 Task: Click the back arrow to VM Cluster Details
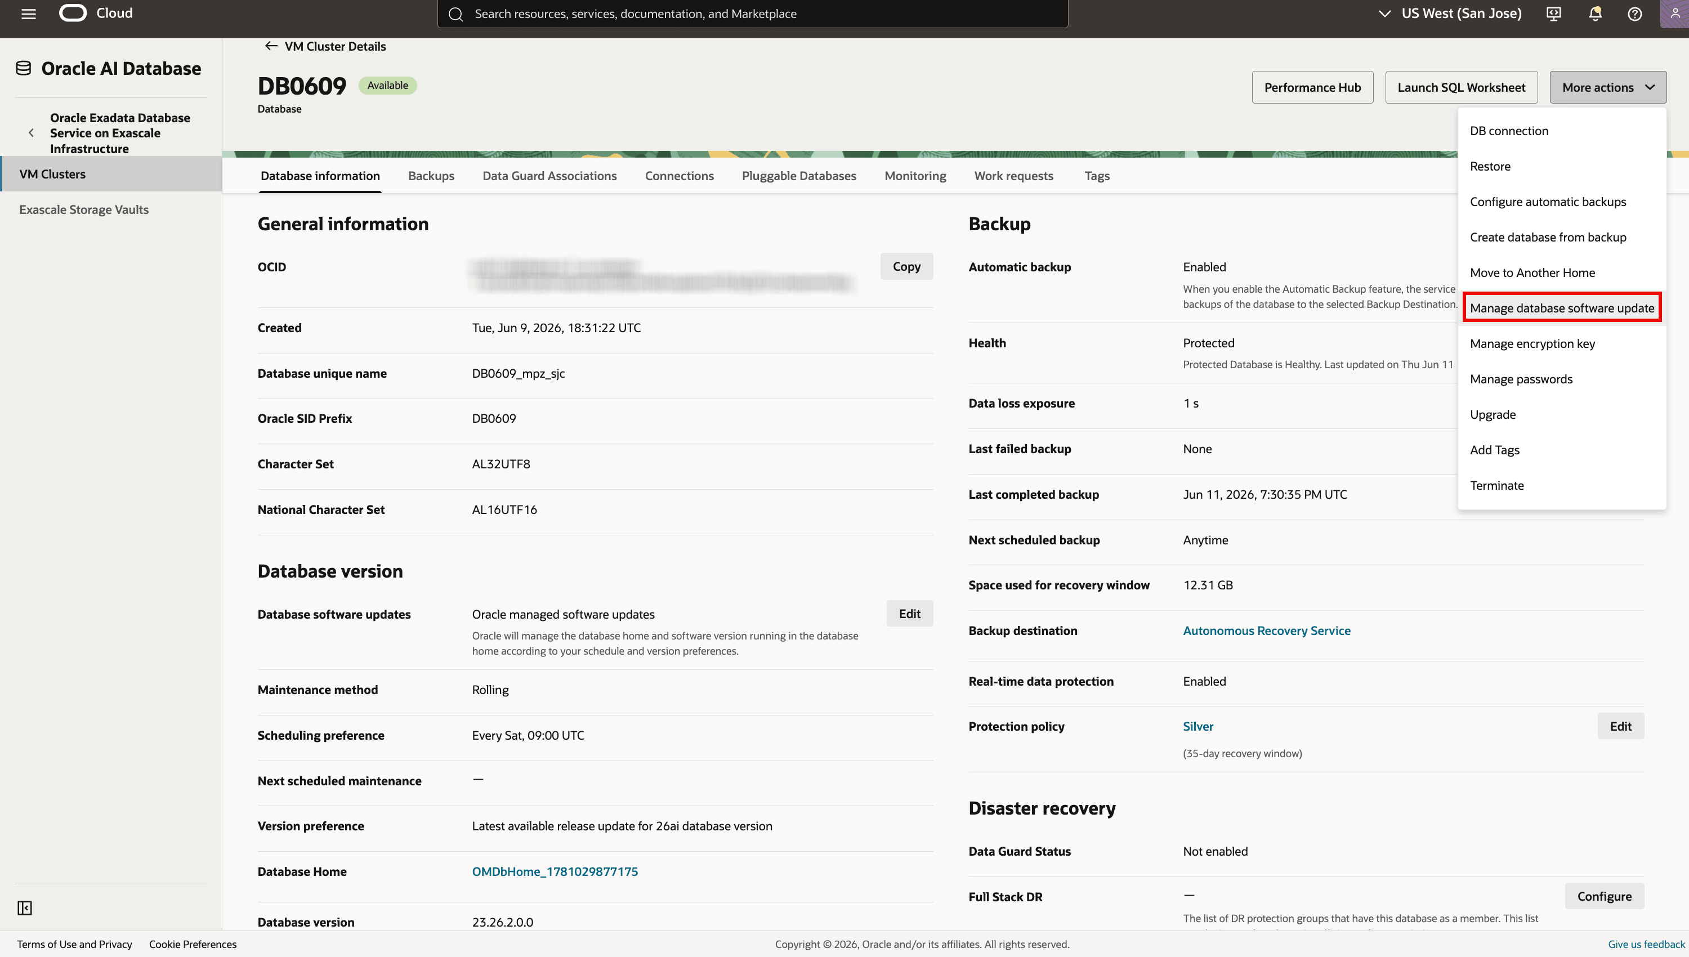(271, 46)
